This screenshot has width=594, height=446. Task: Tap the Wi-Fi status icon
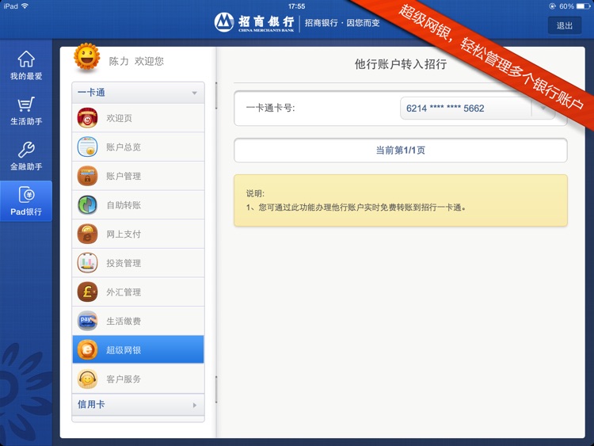coord(25,6)
